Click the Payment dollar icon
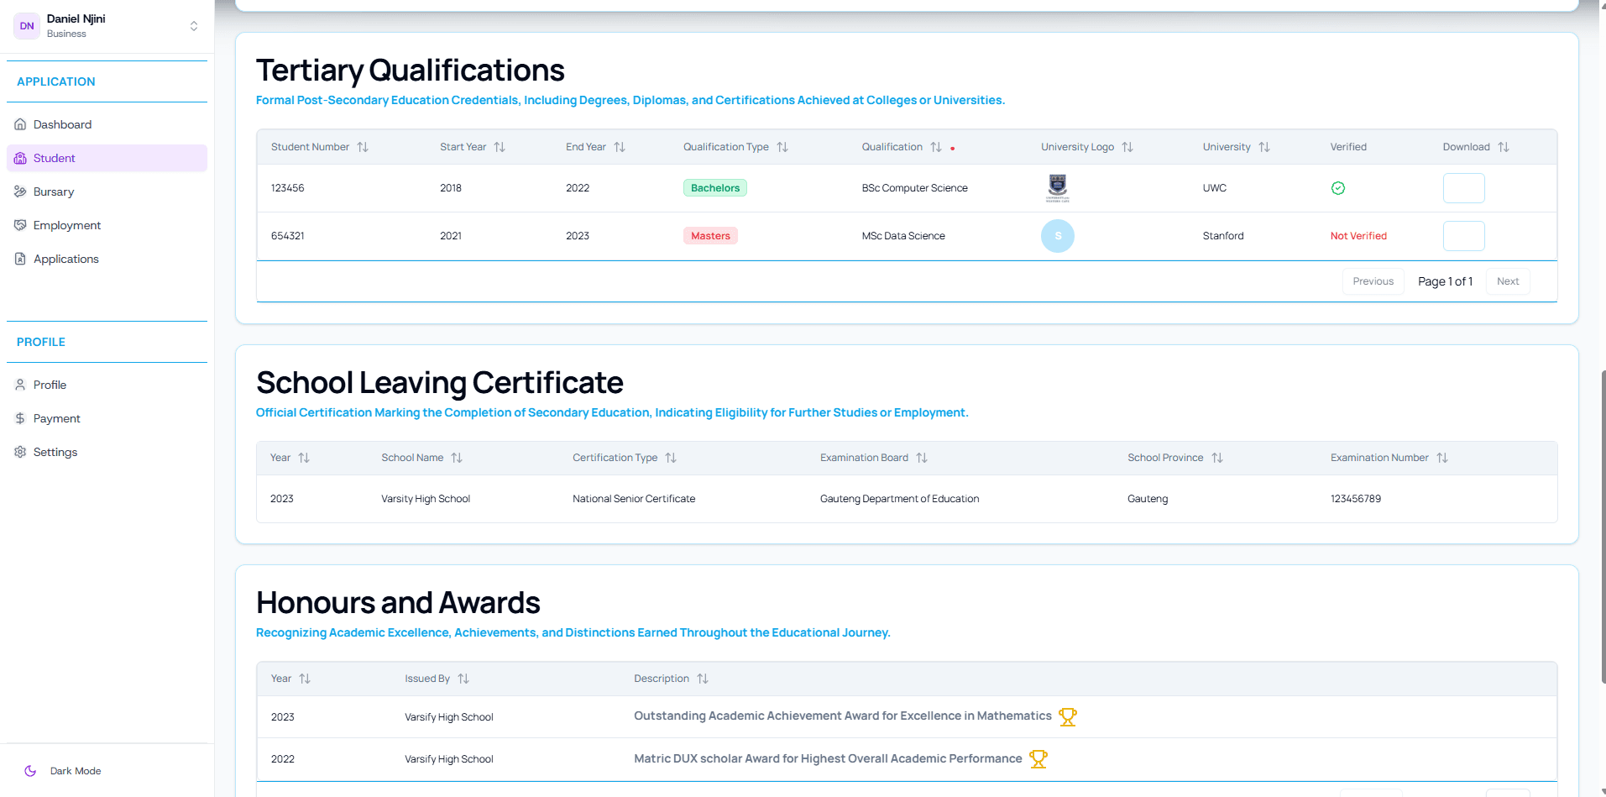This screenshot has height=797, width=1606. click(x=20, y=418)
